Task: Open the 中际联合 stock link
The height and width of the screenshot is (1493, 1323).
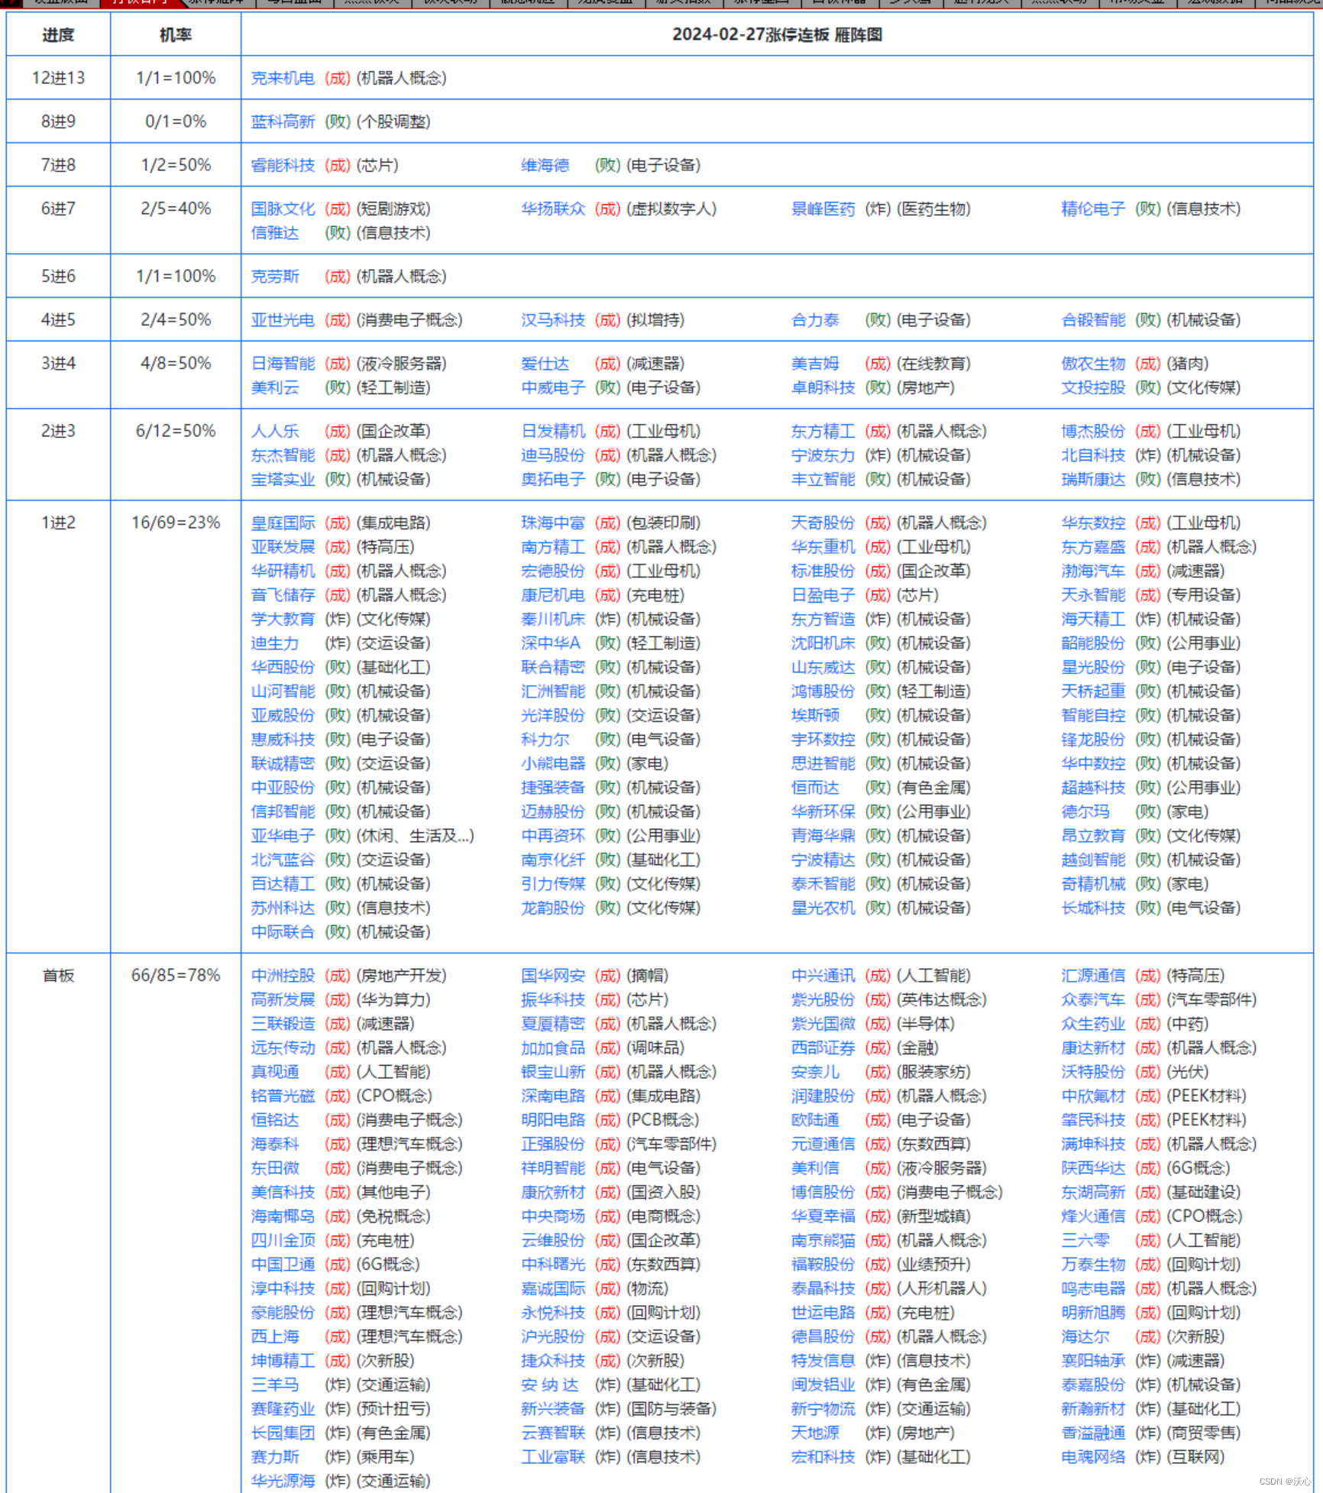Action: (x=283, y=931)
